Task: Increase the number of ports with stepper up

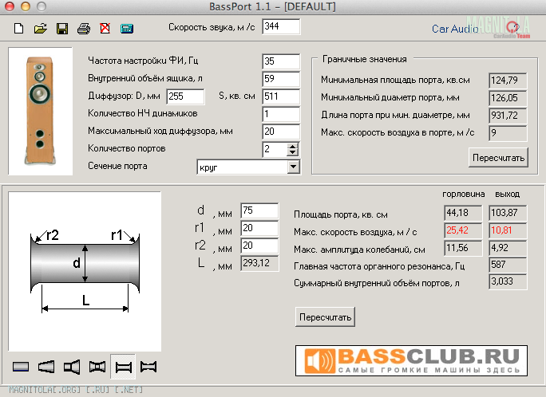Action: tap(292, 145)
